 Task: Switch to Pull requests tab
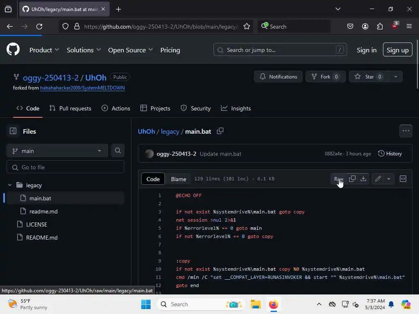70,108
